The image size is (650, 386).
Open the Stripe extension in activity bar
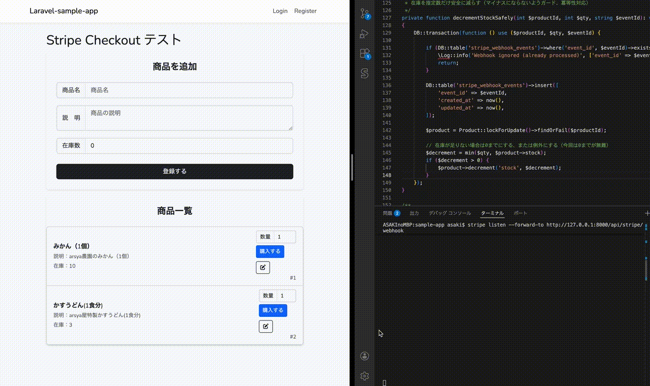(364, 74)
